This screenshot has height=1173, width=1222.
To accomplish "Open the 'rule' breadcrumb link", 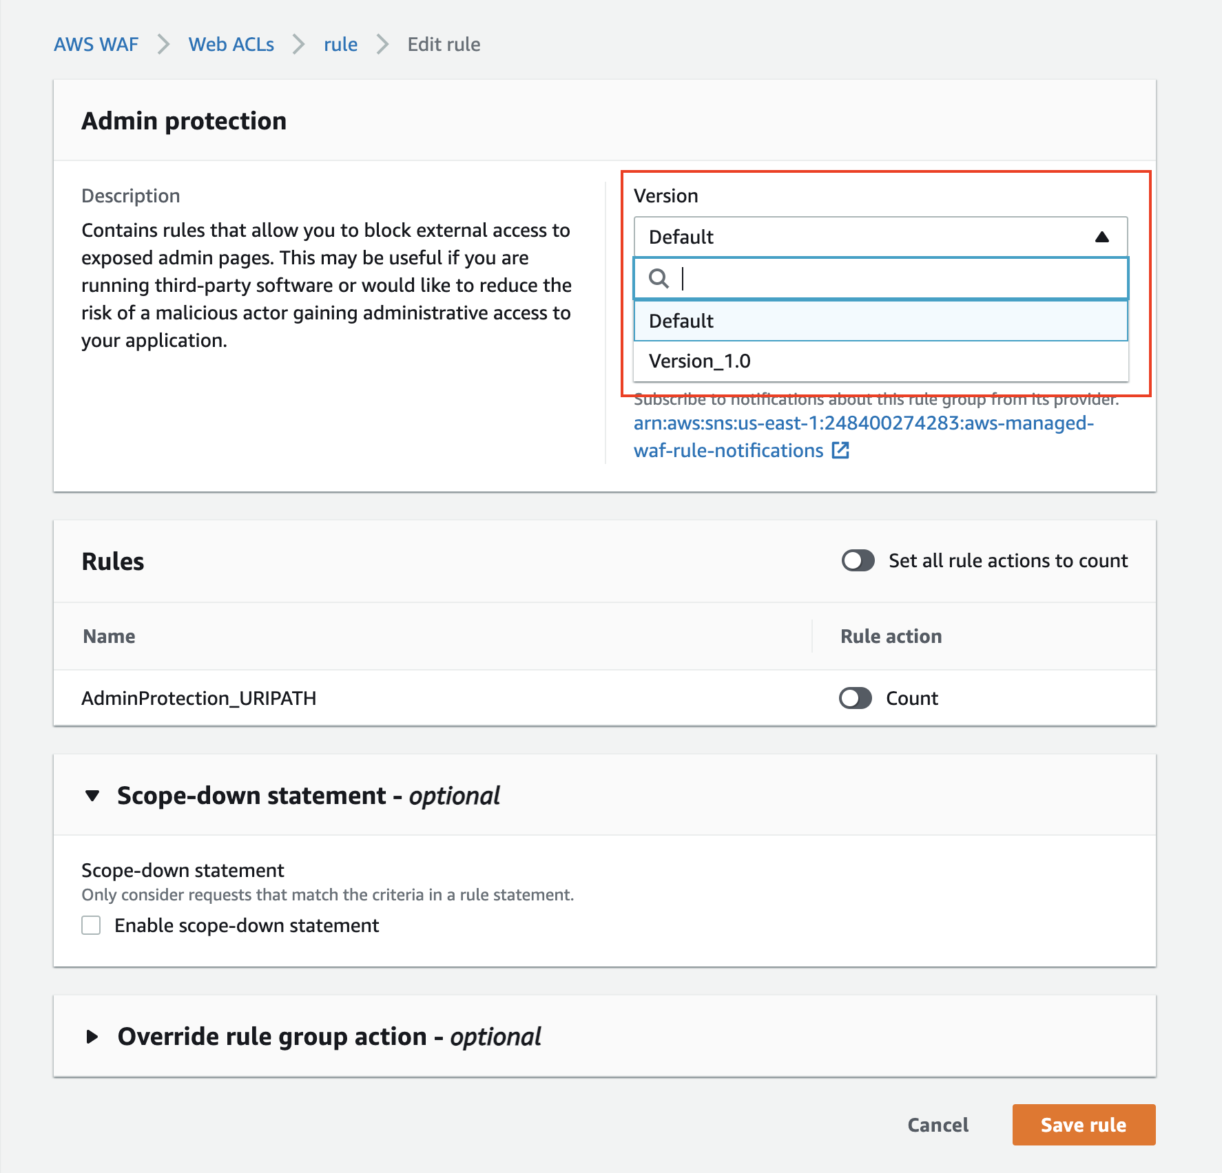I will [341, 45].
